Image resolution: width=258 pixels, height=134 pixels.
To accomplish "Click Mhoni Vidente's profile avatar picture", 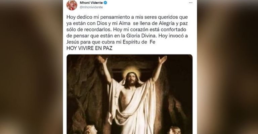I will (72, 5).
